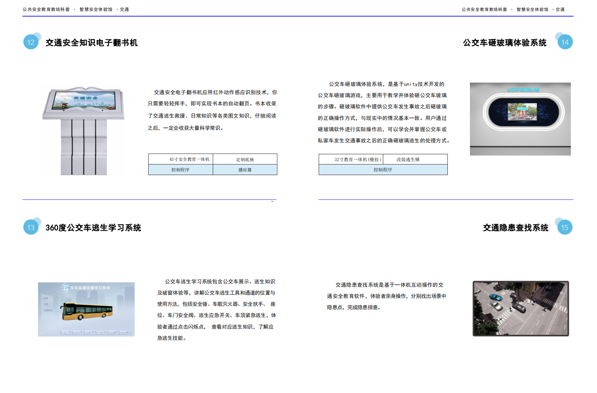Viewport: 597px width, 393px height.
Task: Select the yellow bus escape system image
Action: 86,309
